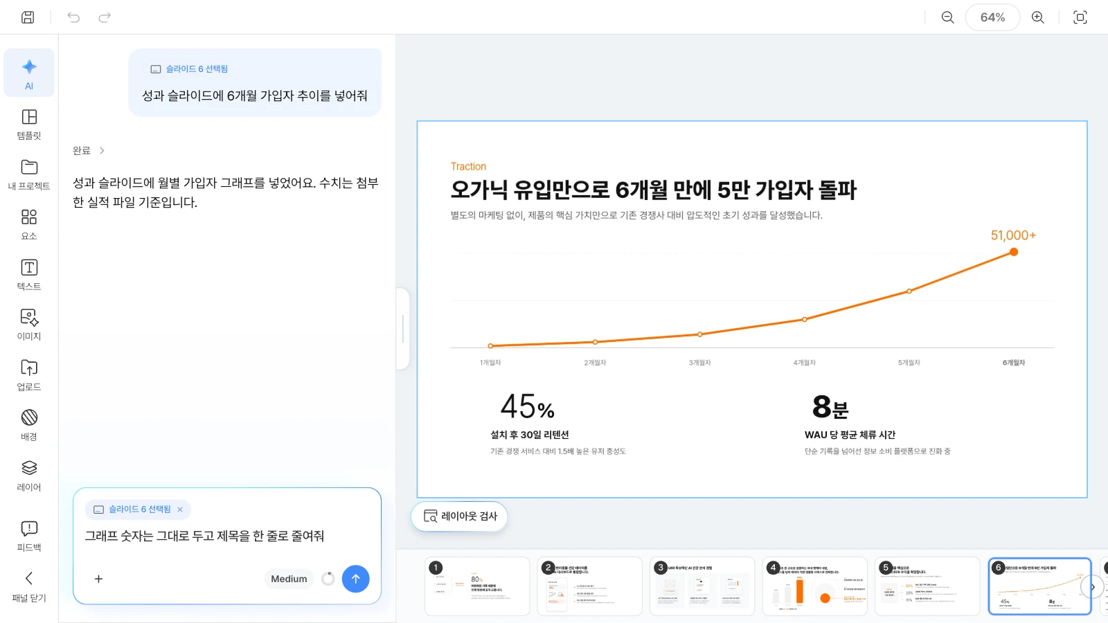Select slide 3 thumbnail
This screenshot has height=623, width=1108.
coord(702,586)
